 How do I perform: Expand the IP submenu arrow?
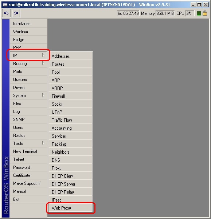click(43, 55)
